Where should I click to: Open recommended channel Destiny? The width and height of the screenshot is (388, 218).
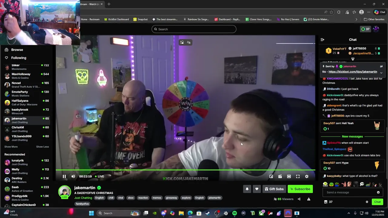click(x=27, y=180)
